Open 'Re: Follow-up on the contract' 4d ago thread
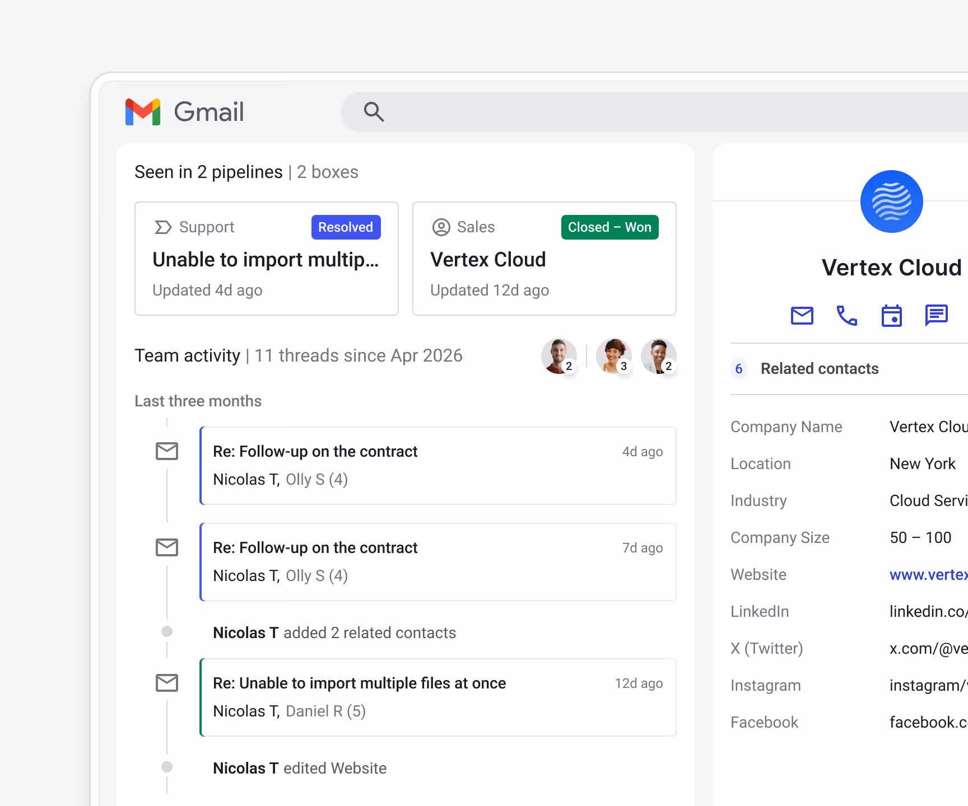The width and height of the screenshot is (968, 806). 438,466
